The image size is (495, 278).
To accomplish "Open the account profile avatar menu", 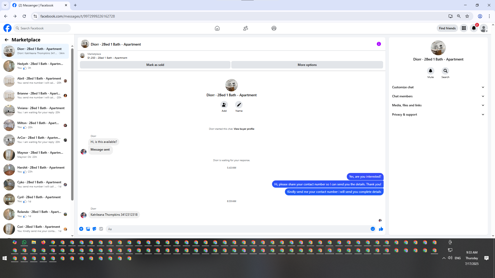I will (x=484, y=28).
